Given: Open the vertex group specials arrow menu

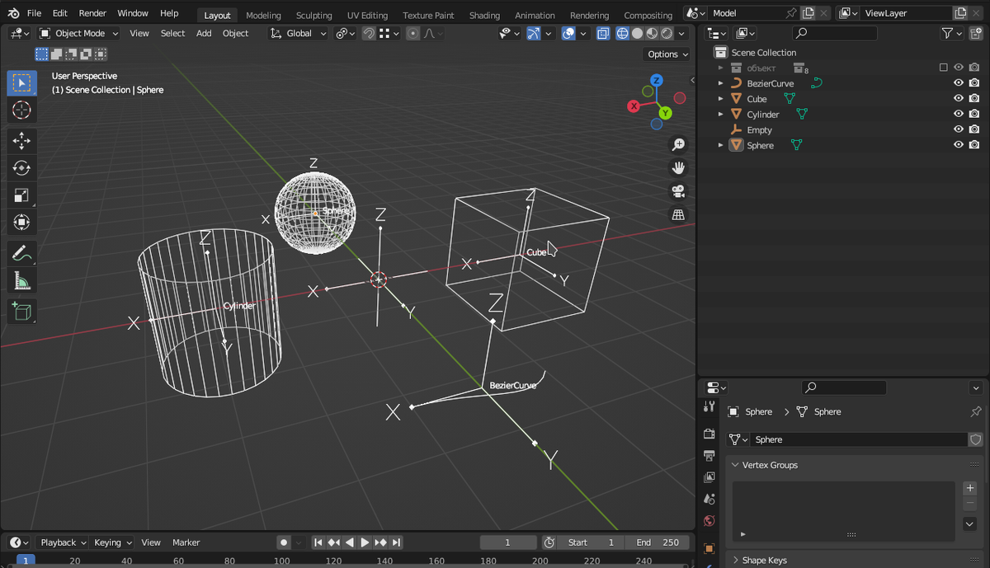Looking at the screenshot, I should pos(970,523).
